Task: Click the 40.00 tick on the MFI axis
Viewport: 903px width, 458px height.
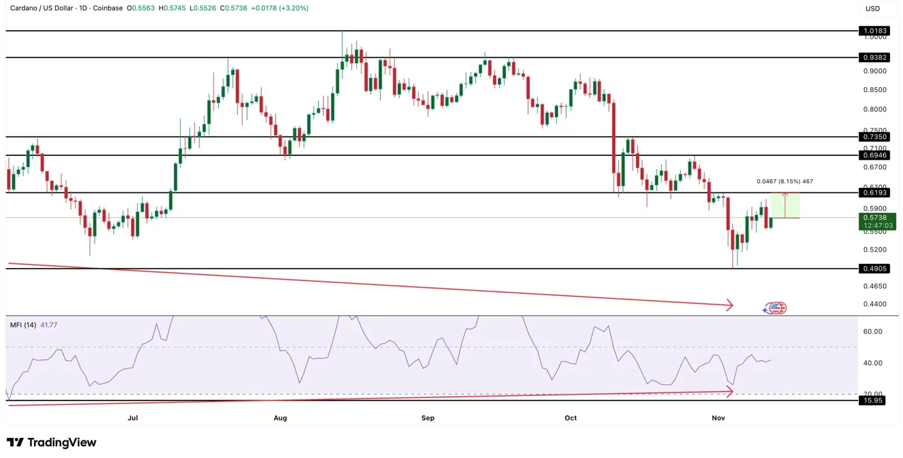Action: coord(873,363)
